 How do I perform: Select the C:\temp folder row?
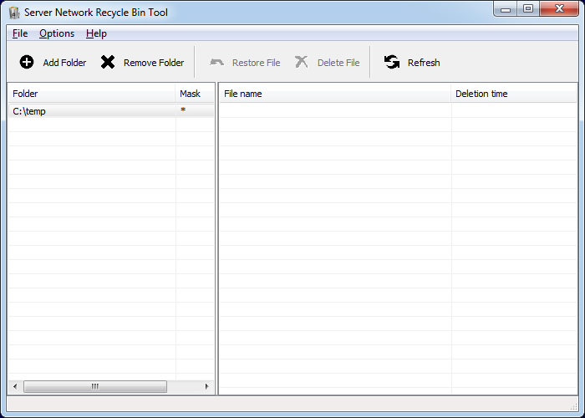(x=92, y=111)
